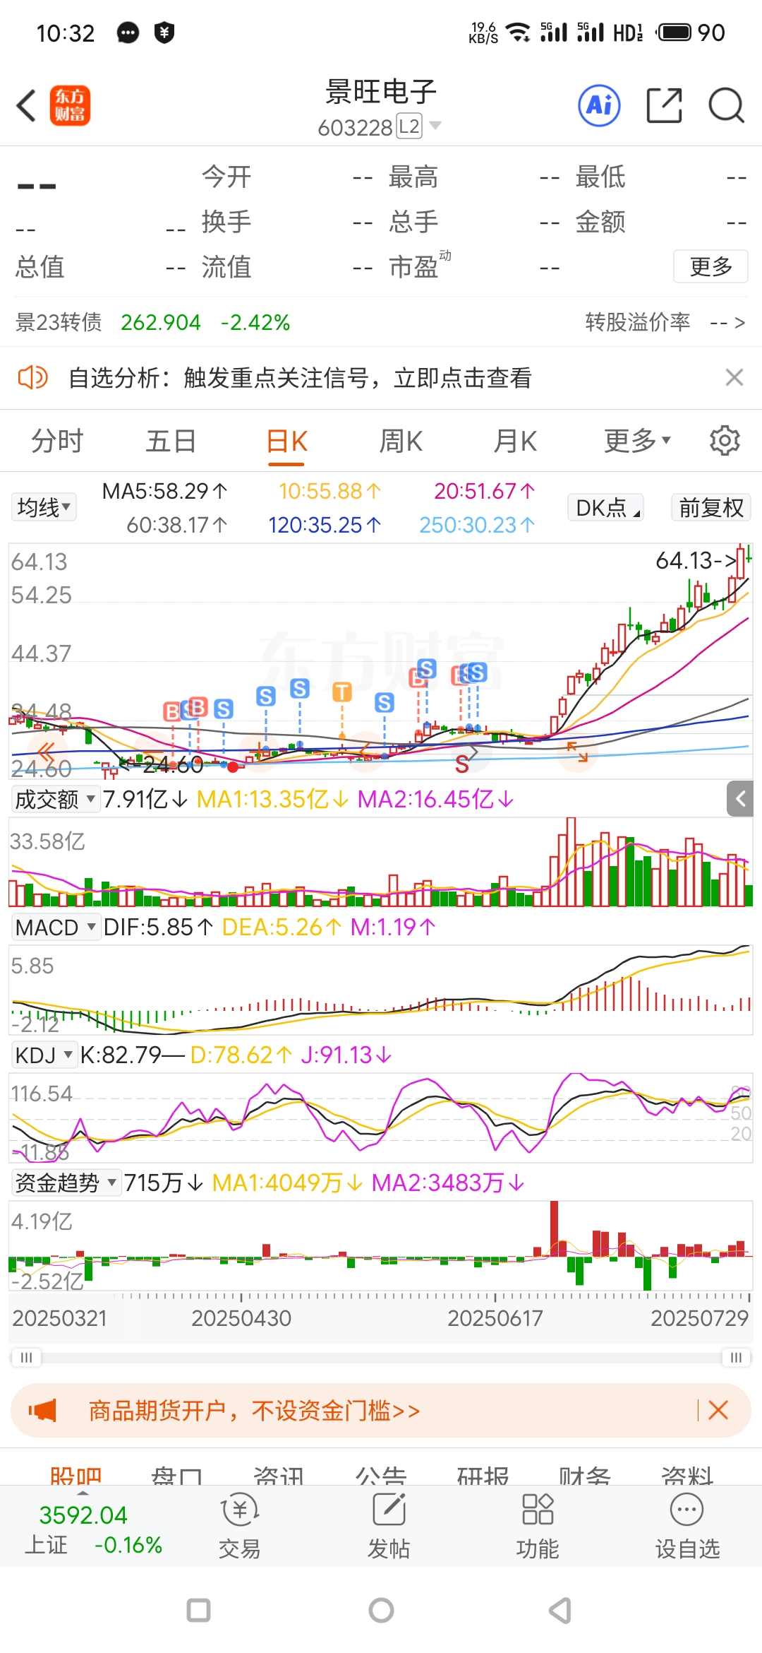Open the 更多 chart period dropdown

point(637,441)
